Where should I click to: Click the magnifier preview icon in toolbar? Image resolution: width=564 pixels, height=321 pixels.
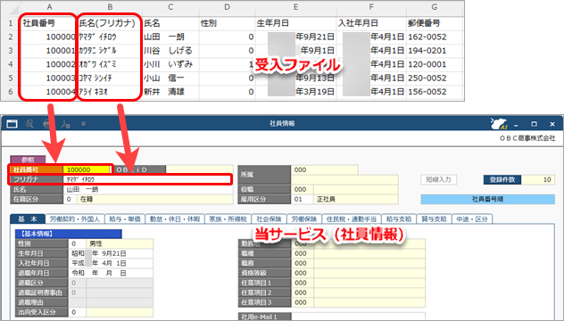pos(29,124)
